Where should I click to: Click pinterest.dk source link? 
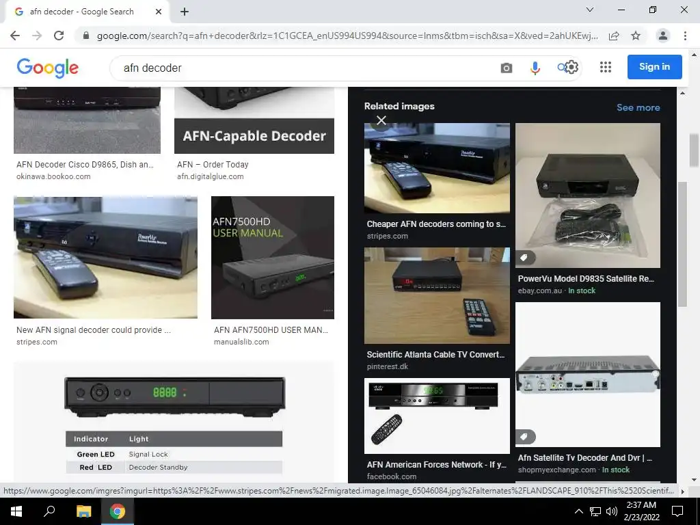[387, 366]
